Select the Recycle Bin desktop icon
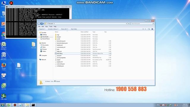The height and width of the screenshot is (107, 190). point(3,14)
